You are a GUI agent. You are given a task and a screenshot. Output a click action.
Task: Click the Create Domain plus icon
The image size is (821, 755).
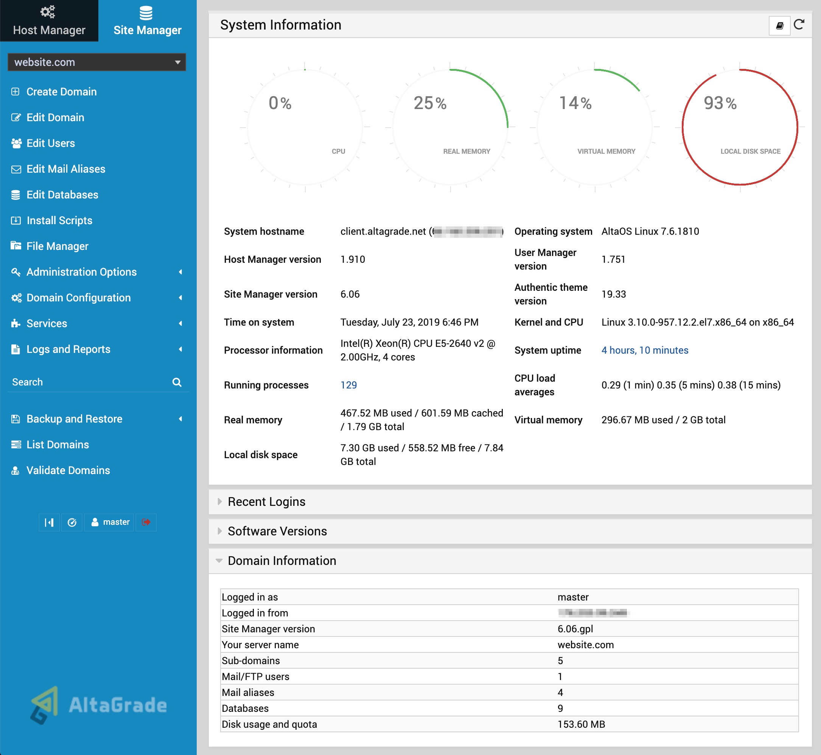[15, 92]
